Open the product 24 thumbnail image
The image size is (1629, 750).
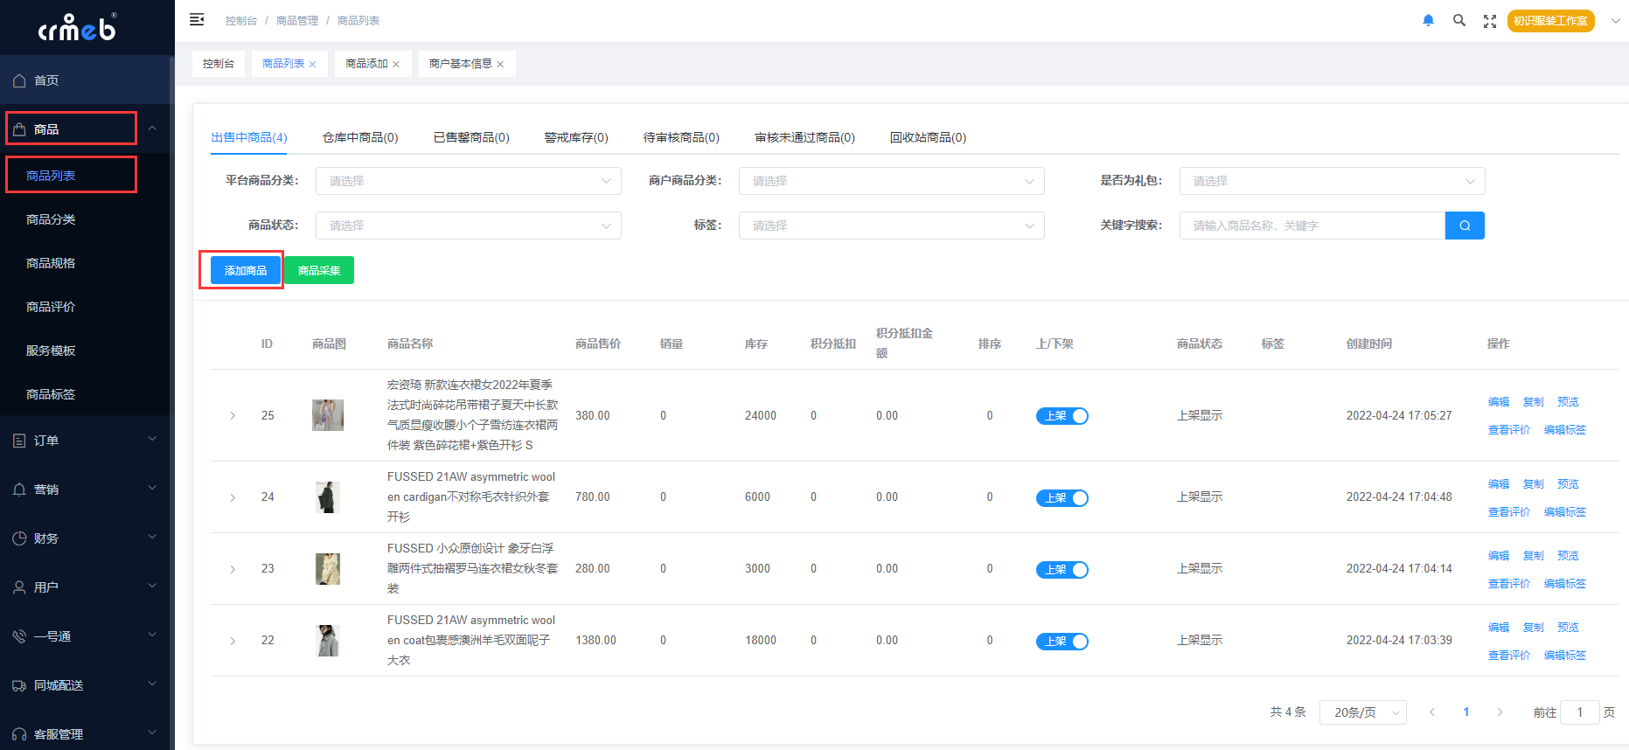(x=328, y=497)
